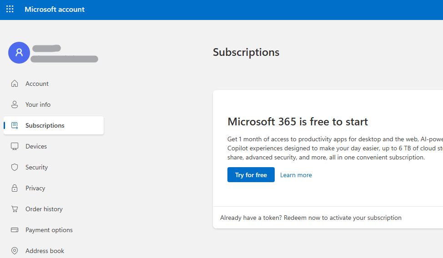Image resolution: width=443 pixels, height=258 pixels.
Task: Go to Your info in sidebar
Action: (38, 104)
